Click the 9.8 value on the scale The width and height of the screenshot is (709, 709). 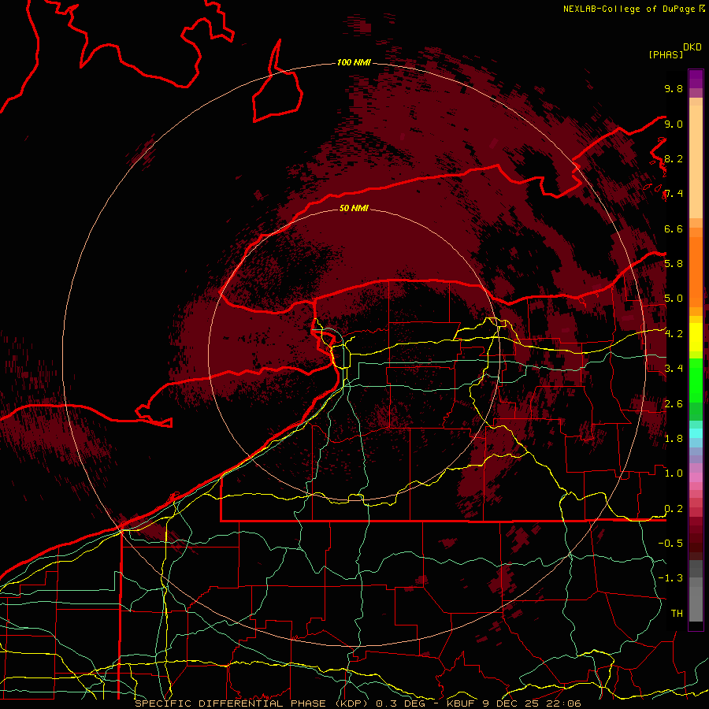pos(674,88)
